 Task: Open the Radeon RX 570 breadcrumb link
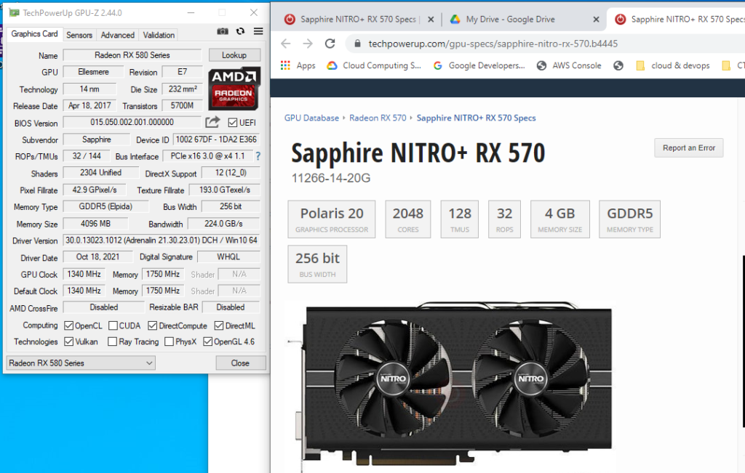click(x=378, y=118)
